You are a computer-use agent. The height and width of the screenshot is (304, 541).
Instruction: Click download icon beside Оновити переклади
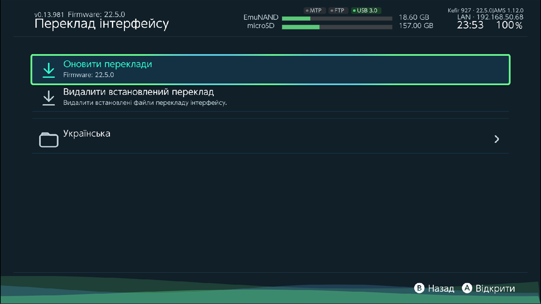[49, 70]
